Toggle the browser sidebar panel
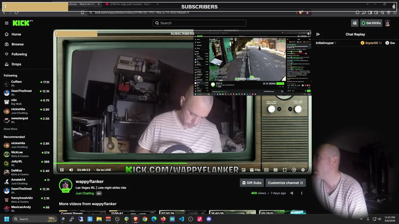This screenshot has width=399, height=224. click(370, 12)
